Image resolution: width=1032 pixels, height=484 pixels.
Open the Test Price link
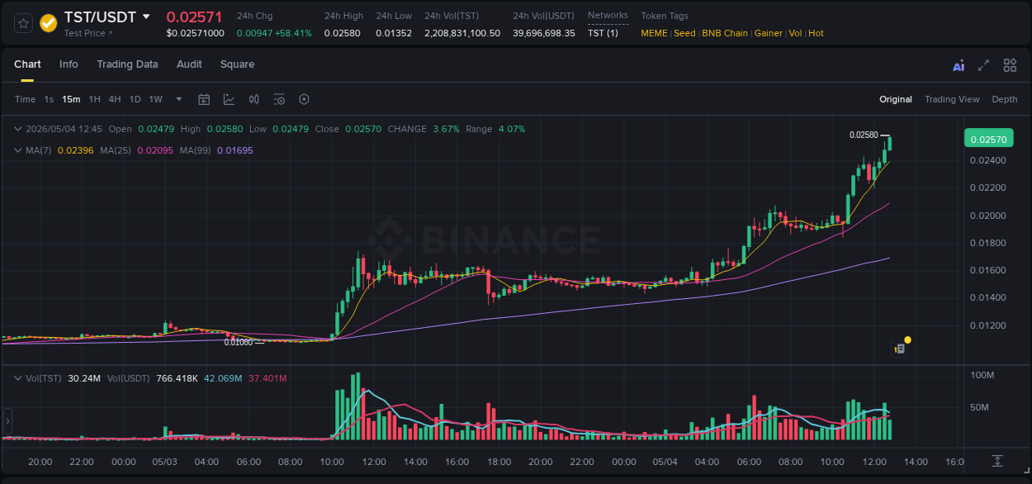coord(88,33)
